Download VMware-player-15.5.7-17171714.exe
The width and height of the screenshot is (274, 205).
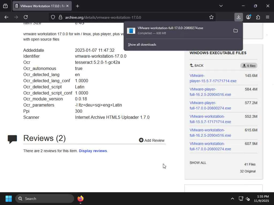(213, 78)
